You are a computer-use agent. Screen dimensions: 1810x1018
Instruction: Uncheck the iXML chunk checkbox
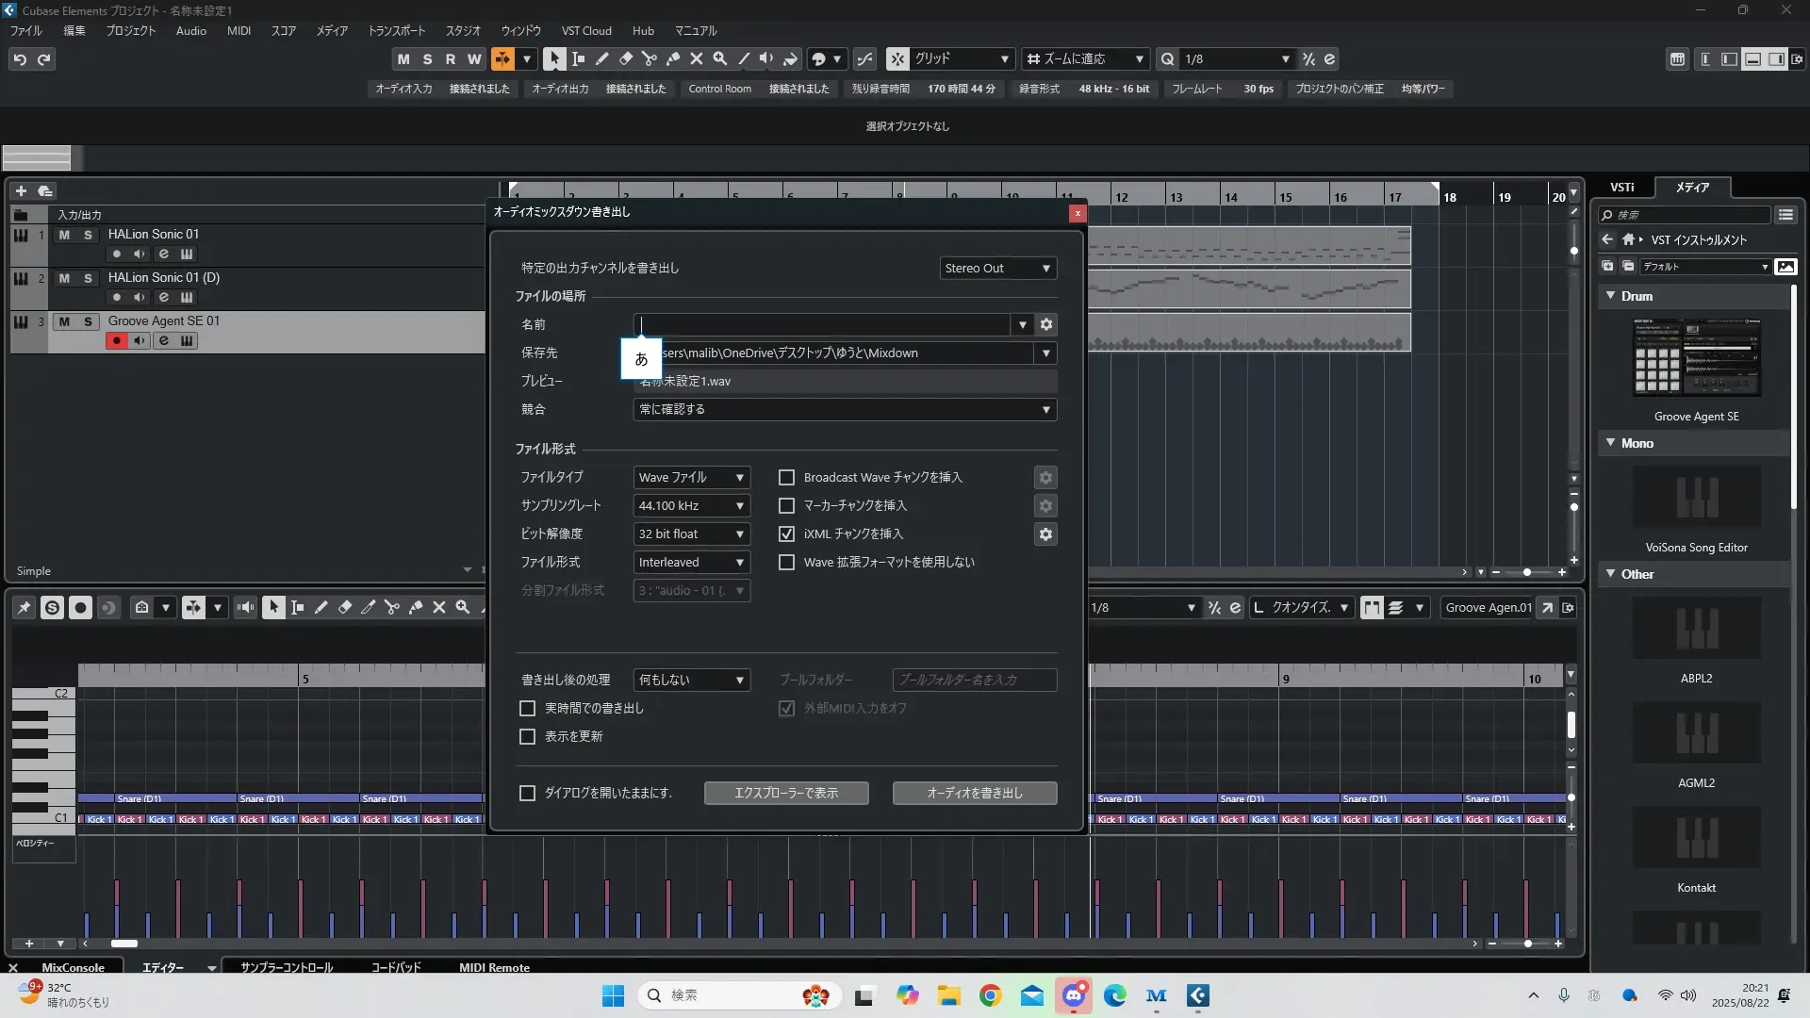click(786, 534)
